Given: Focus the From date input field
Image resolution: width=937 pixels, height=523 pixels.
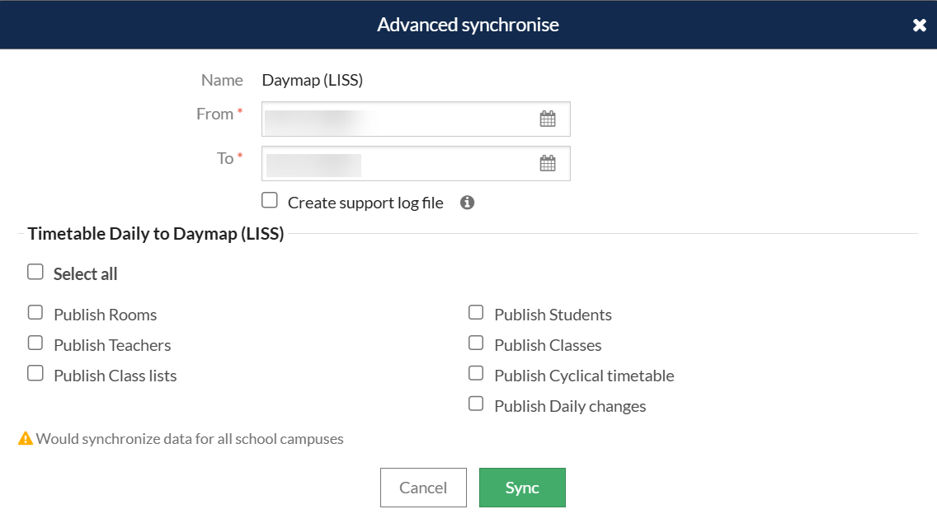Looking at the screenshot, I should tap(396, 119).
